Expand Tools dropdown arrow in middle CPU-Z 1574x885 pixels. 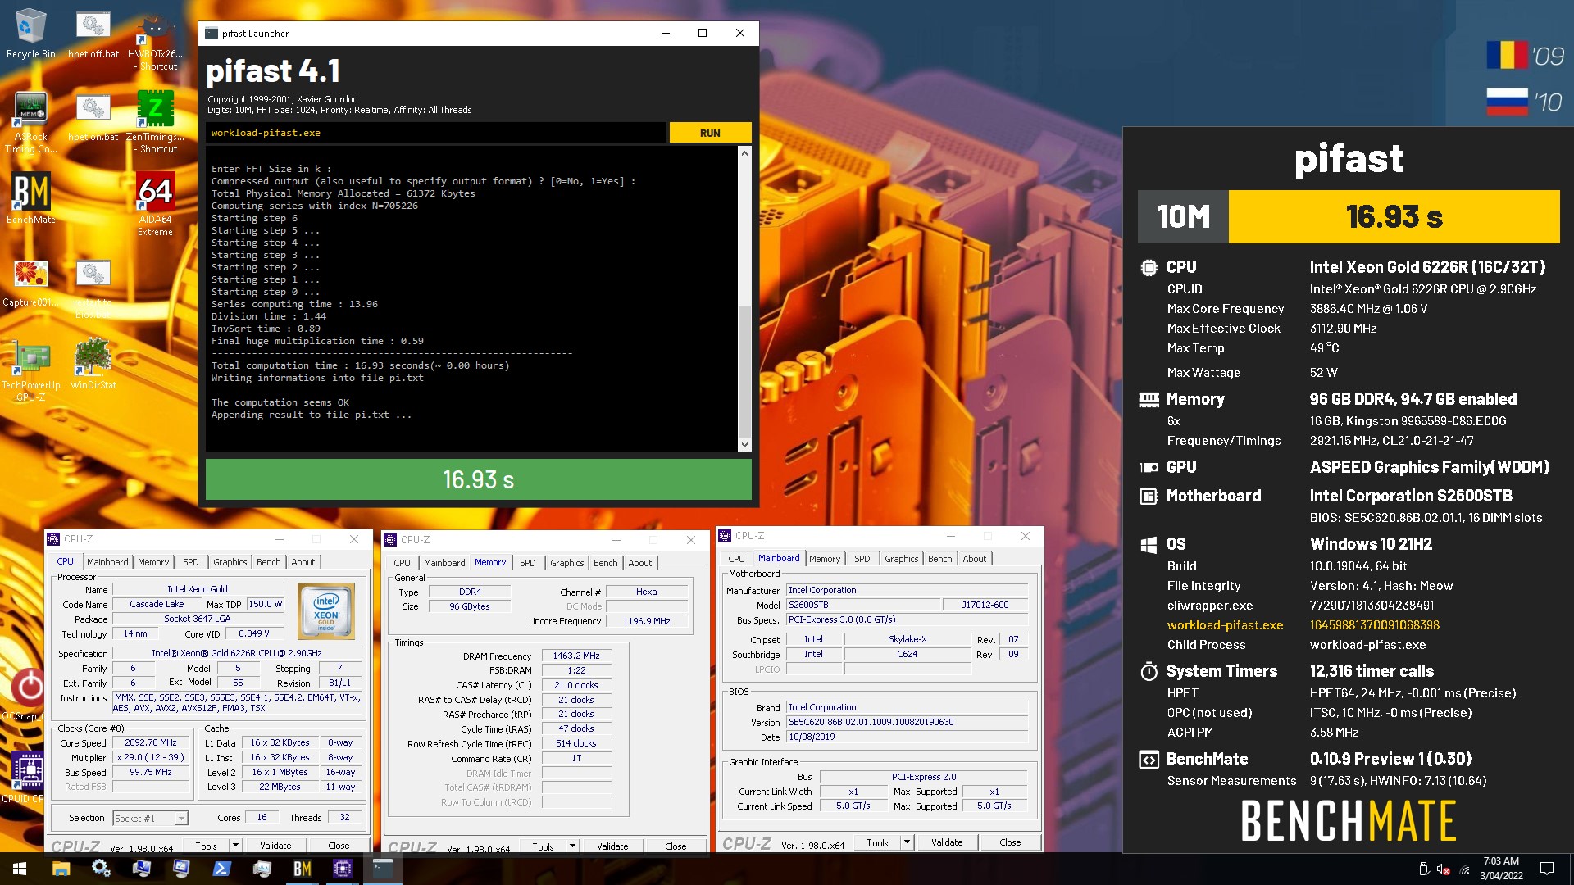(x=572, y=846)
